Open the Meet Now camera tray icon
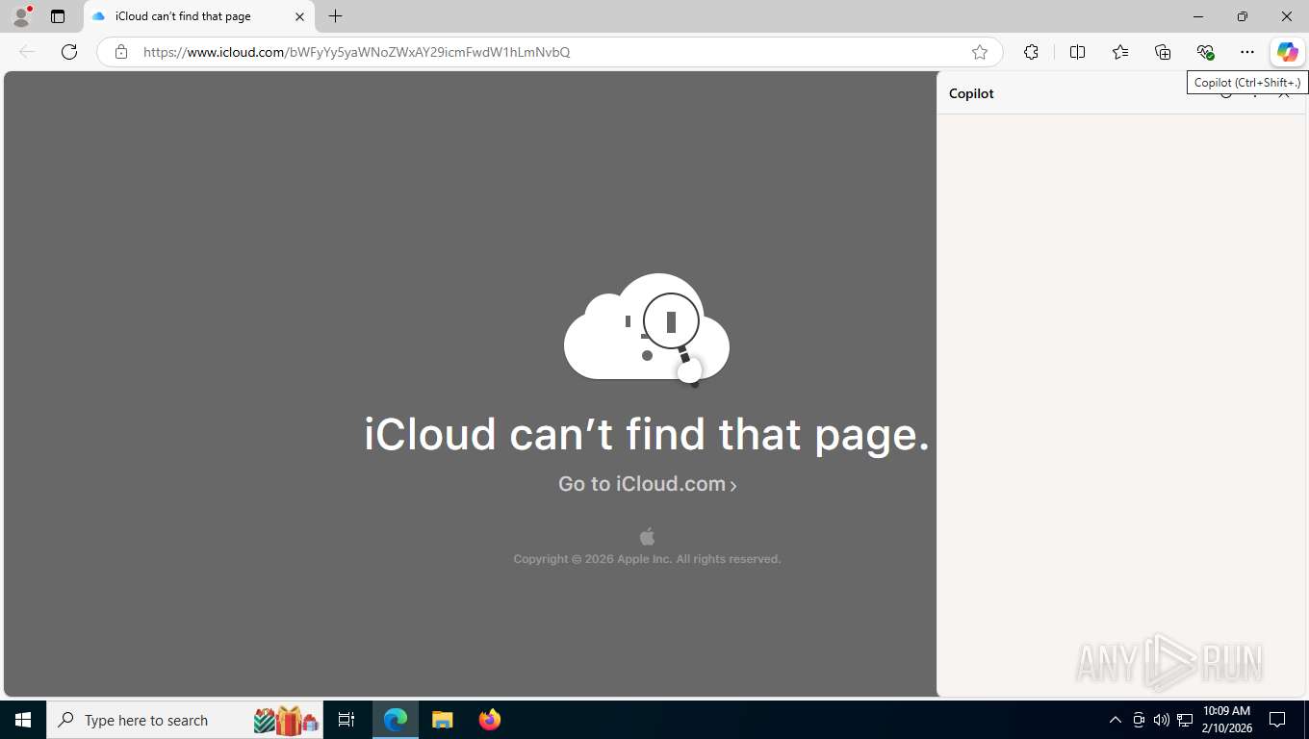The image size is (1309, 739). click(1139, 720)
